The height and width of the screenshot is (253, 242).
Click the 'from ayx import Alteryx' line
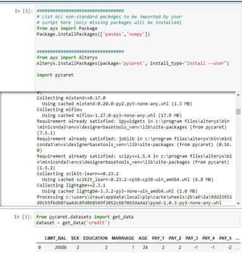67,58
